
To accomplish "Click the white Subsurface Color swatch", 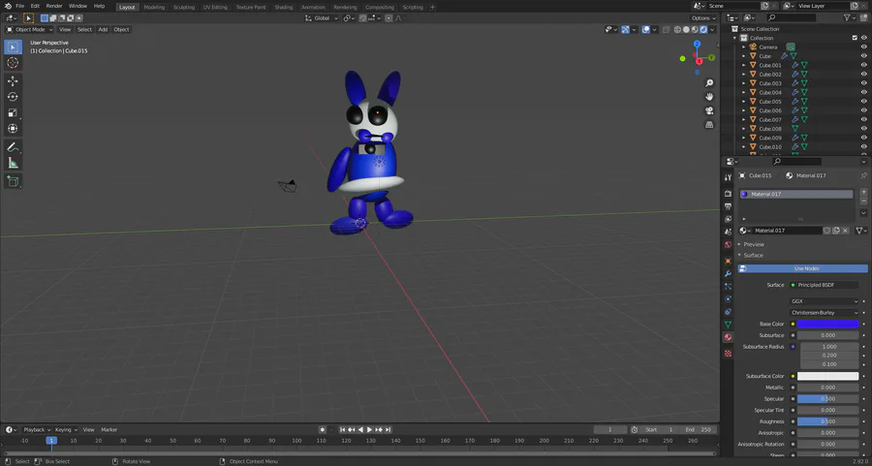I will (x=827, y=377).
